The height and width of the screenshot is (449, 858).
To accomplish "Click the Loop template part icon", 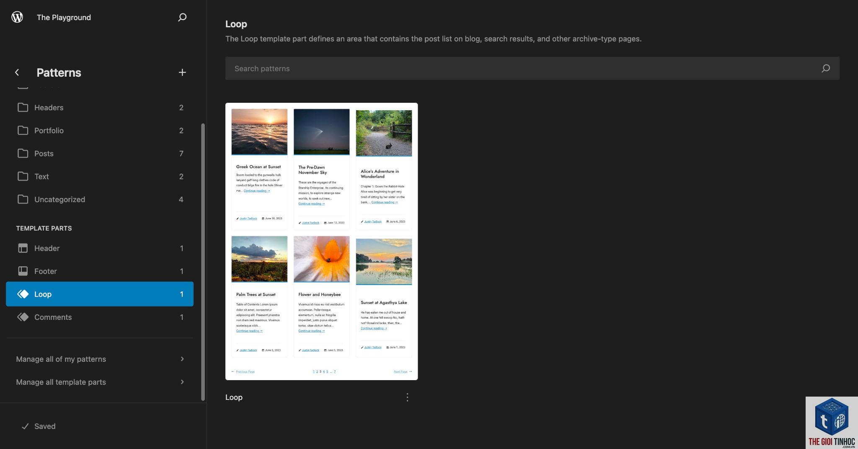I will 23,294.
